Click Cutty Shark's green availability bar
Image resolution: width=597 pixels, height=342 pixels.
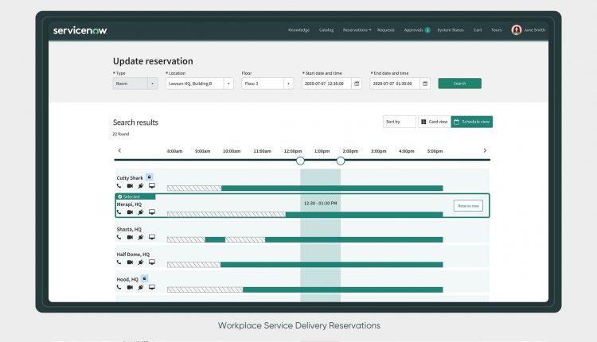click(x=332, y=188)
